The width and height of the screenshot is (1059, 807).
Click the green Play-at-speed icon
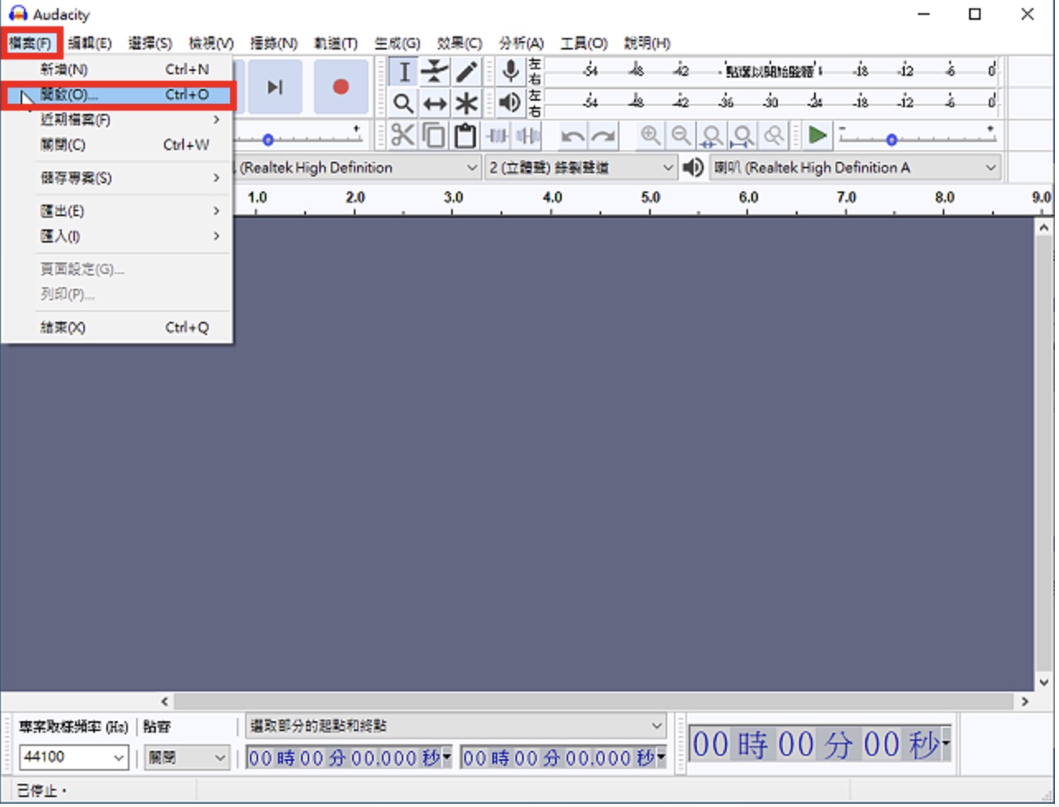point(817,135)
